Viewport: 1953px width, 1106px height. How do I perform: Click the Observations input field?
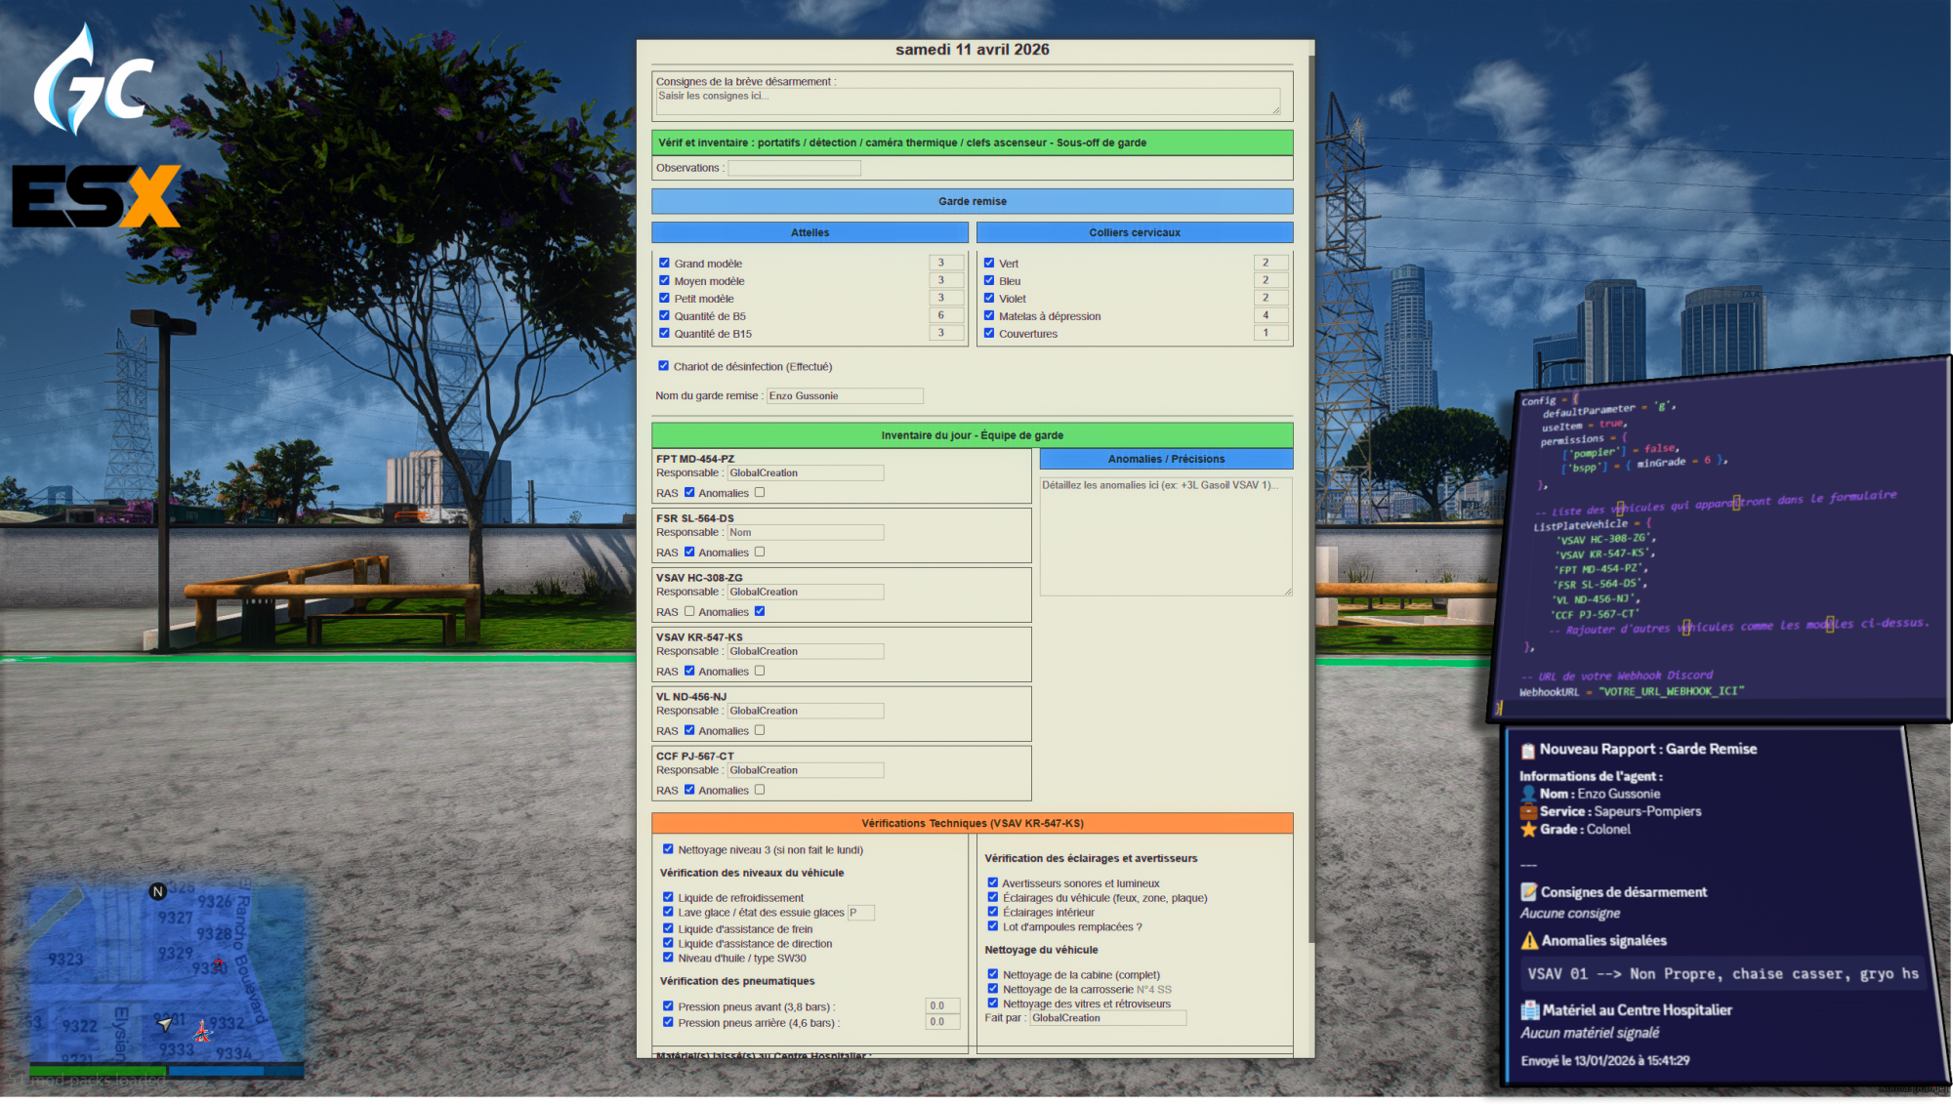[x=794, y=168]
